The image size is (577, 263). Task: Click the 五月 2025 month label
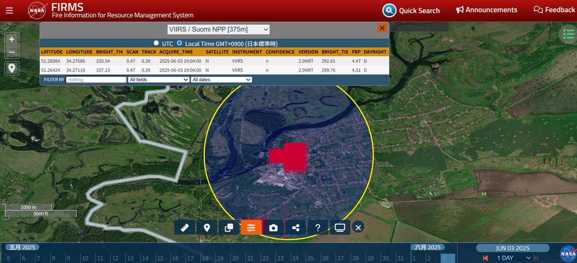pos(23,247)
